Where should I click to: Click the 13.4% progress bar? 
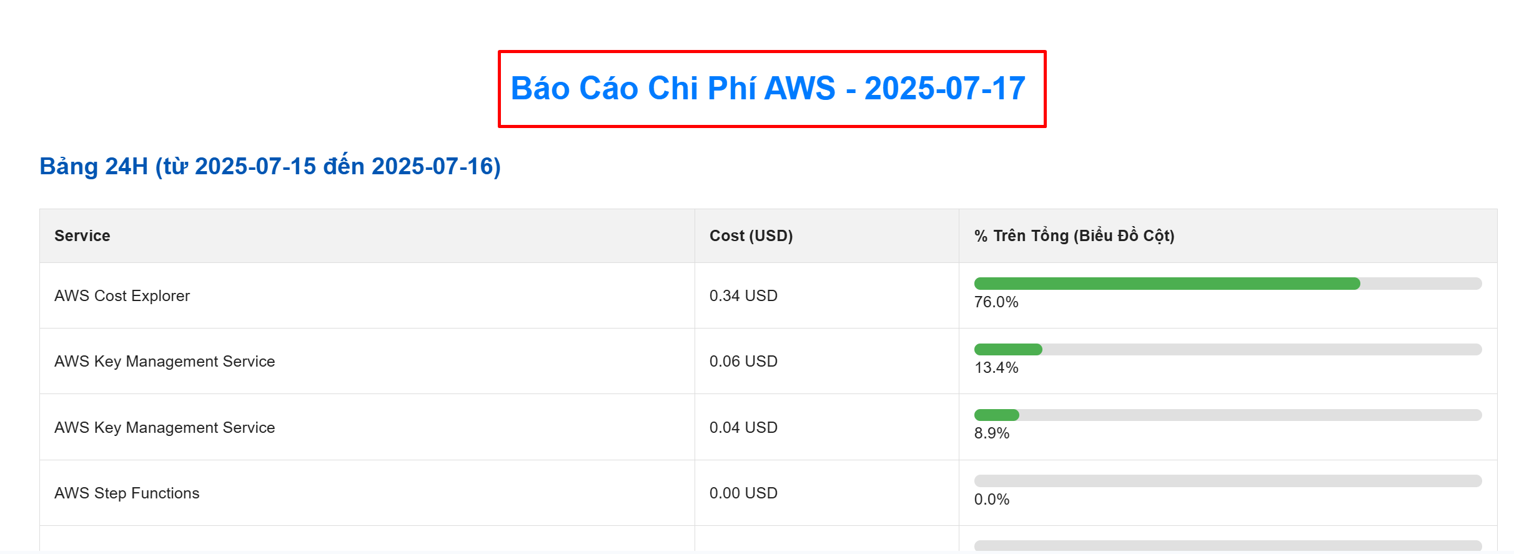tap(1227, 349)
